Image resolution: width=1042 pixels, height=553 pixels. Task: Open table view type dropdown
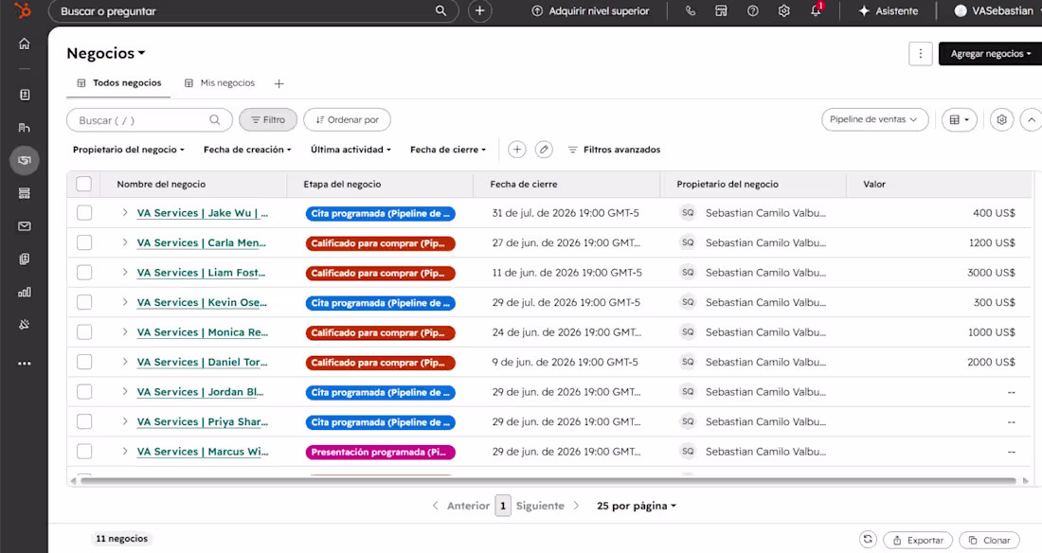[x=959, y=119]
